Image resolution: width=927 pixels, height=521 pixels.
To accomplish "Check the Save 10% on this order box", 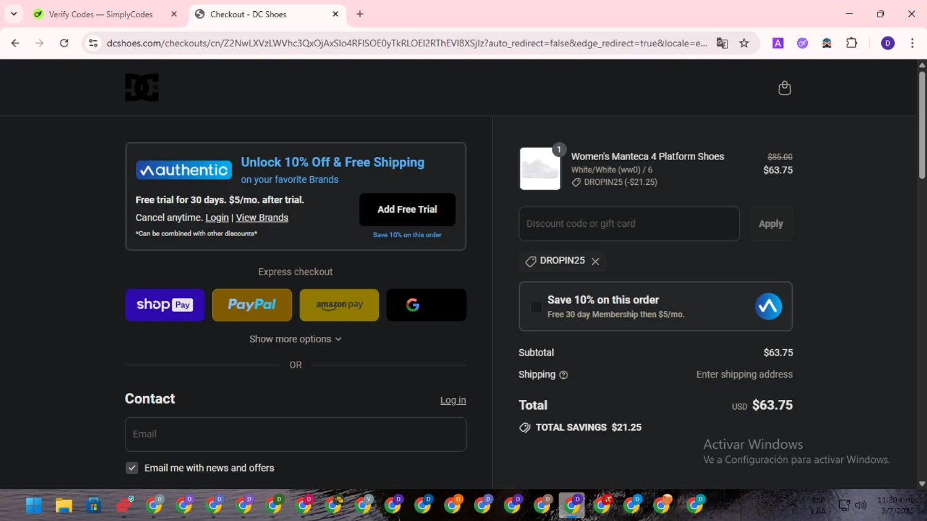I will [x=536, y=307].
